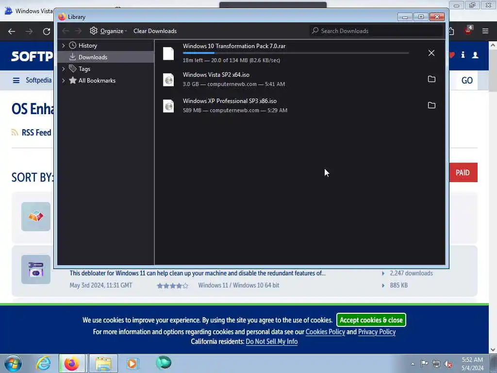Open the Windows Start menu

[13, 363]
